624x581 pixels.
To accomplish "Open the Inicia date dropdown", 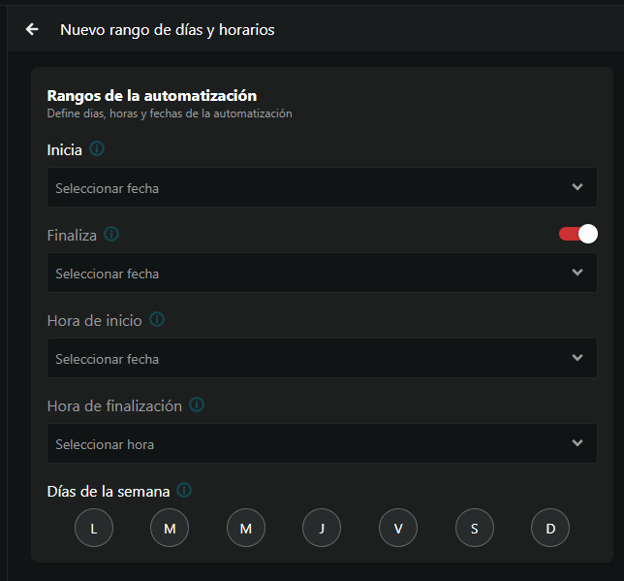I will (x=322, y=187).
